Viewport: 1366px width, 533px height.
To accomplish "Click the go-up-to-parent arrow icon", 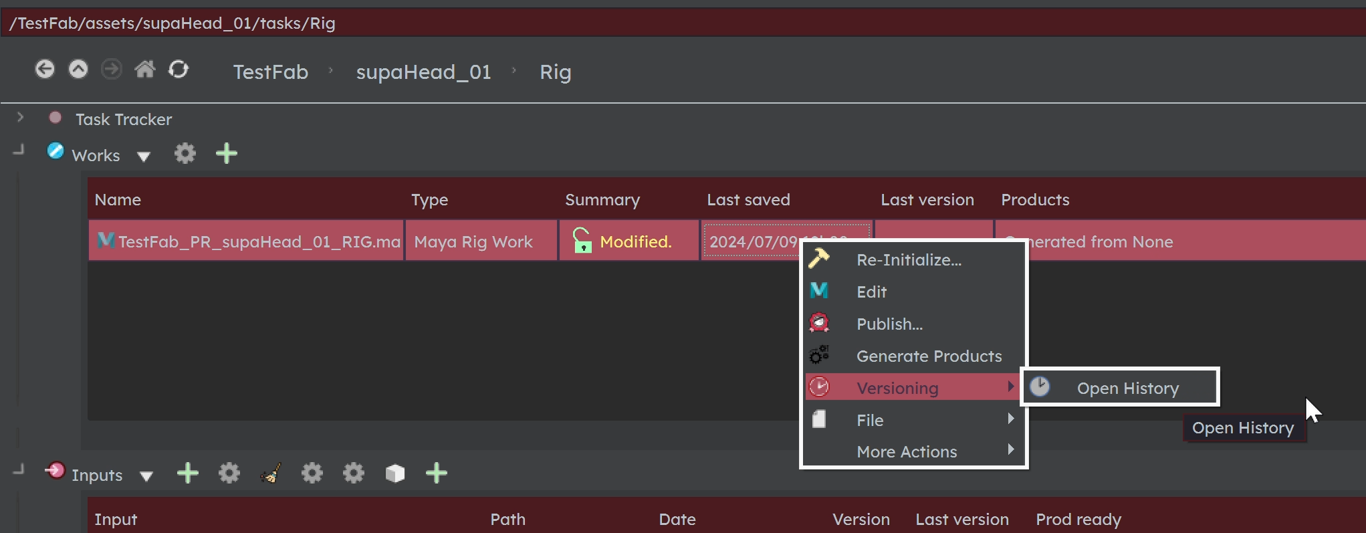I will click(78, 69).
